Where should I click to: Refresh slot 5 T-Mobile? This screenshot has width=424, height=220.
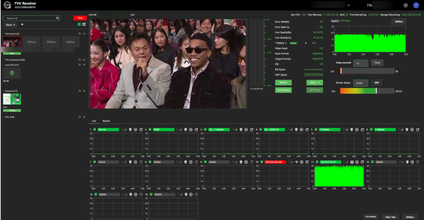362,129
